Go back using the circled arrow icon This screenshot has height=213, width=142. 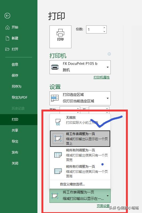pos(7,16)
